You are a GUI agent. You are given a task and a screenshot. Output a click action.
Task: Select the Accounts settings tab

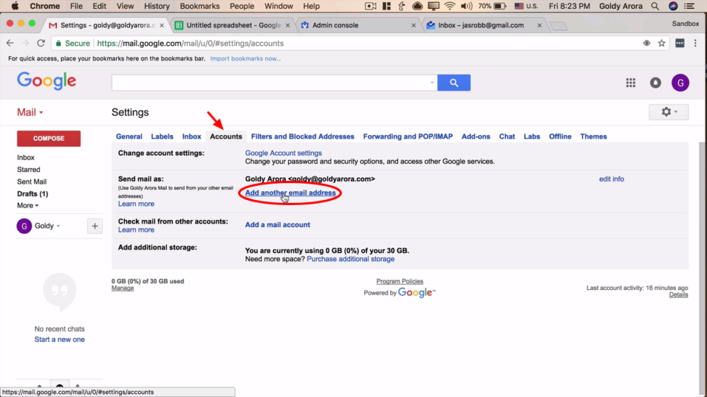point(226,136)
